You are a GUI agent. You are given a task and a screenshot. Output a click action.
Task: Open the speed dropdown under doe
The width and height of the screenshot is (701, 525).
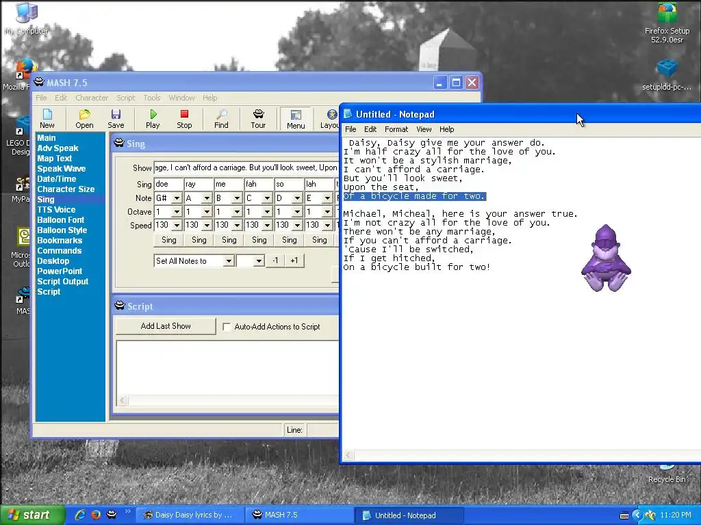[x=177, y=225]
